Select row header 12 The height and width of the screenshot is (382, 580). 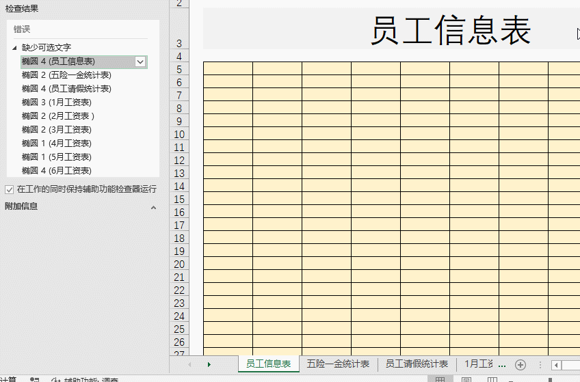(179, 160)
